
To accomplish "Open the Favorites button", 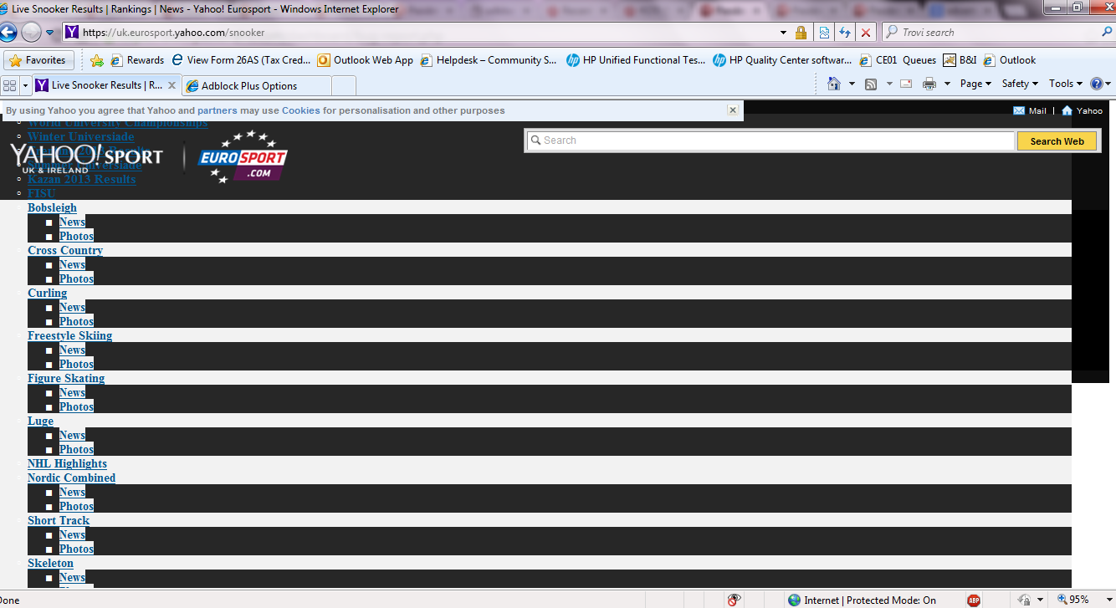I will coord(38,60).
